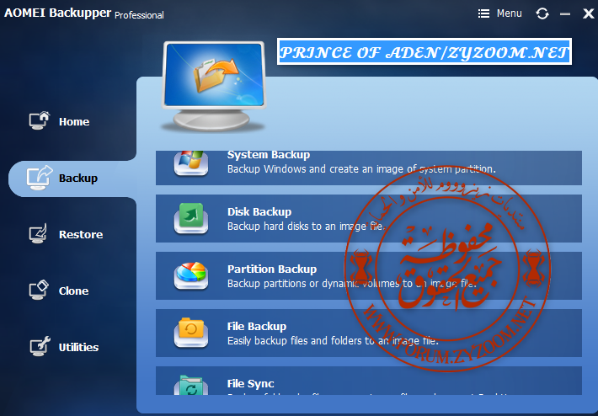Viewport: 598px width, 416px height.
Task: Click the File Backup folder icon
Action: 191,333
